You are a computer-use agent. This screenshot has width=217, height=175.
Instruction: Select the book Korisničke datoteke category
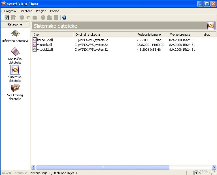click(x=15, y=56)
